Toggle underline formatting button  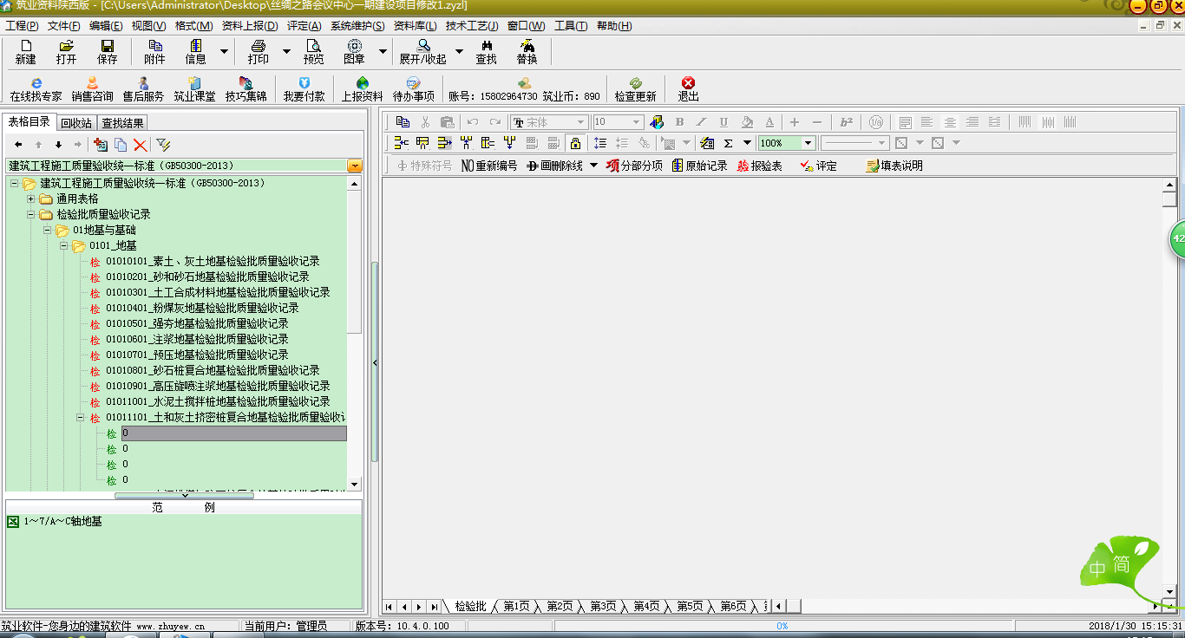[x=723, y=122]
